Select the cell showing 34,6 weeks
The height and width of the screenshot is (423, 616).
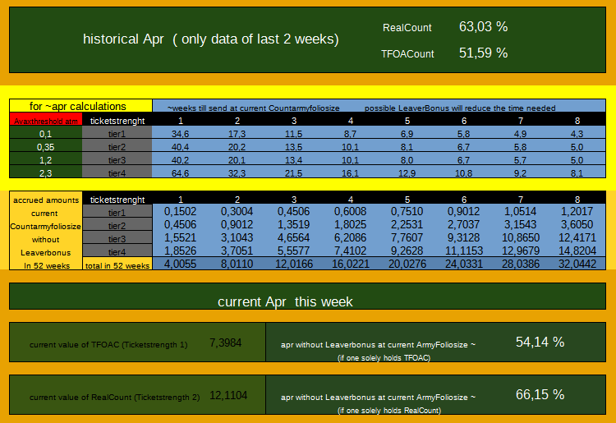(181, 133)
